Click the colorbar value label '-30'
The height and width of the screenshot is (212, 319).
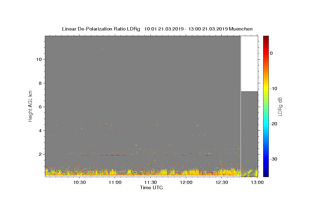click(274, 159)
